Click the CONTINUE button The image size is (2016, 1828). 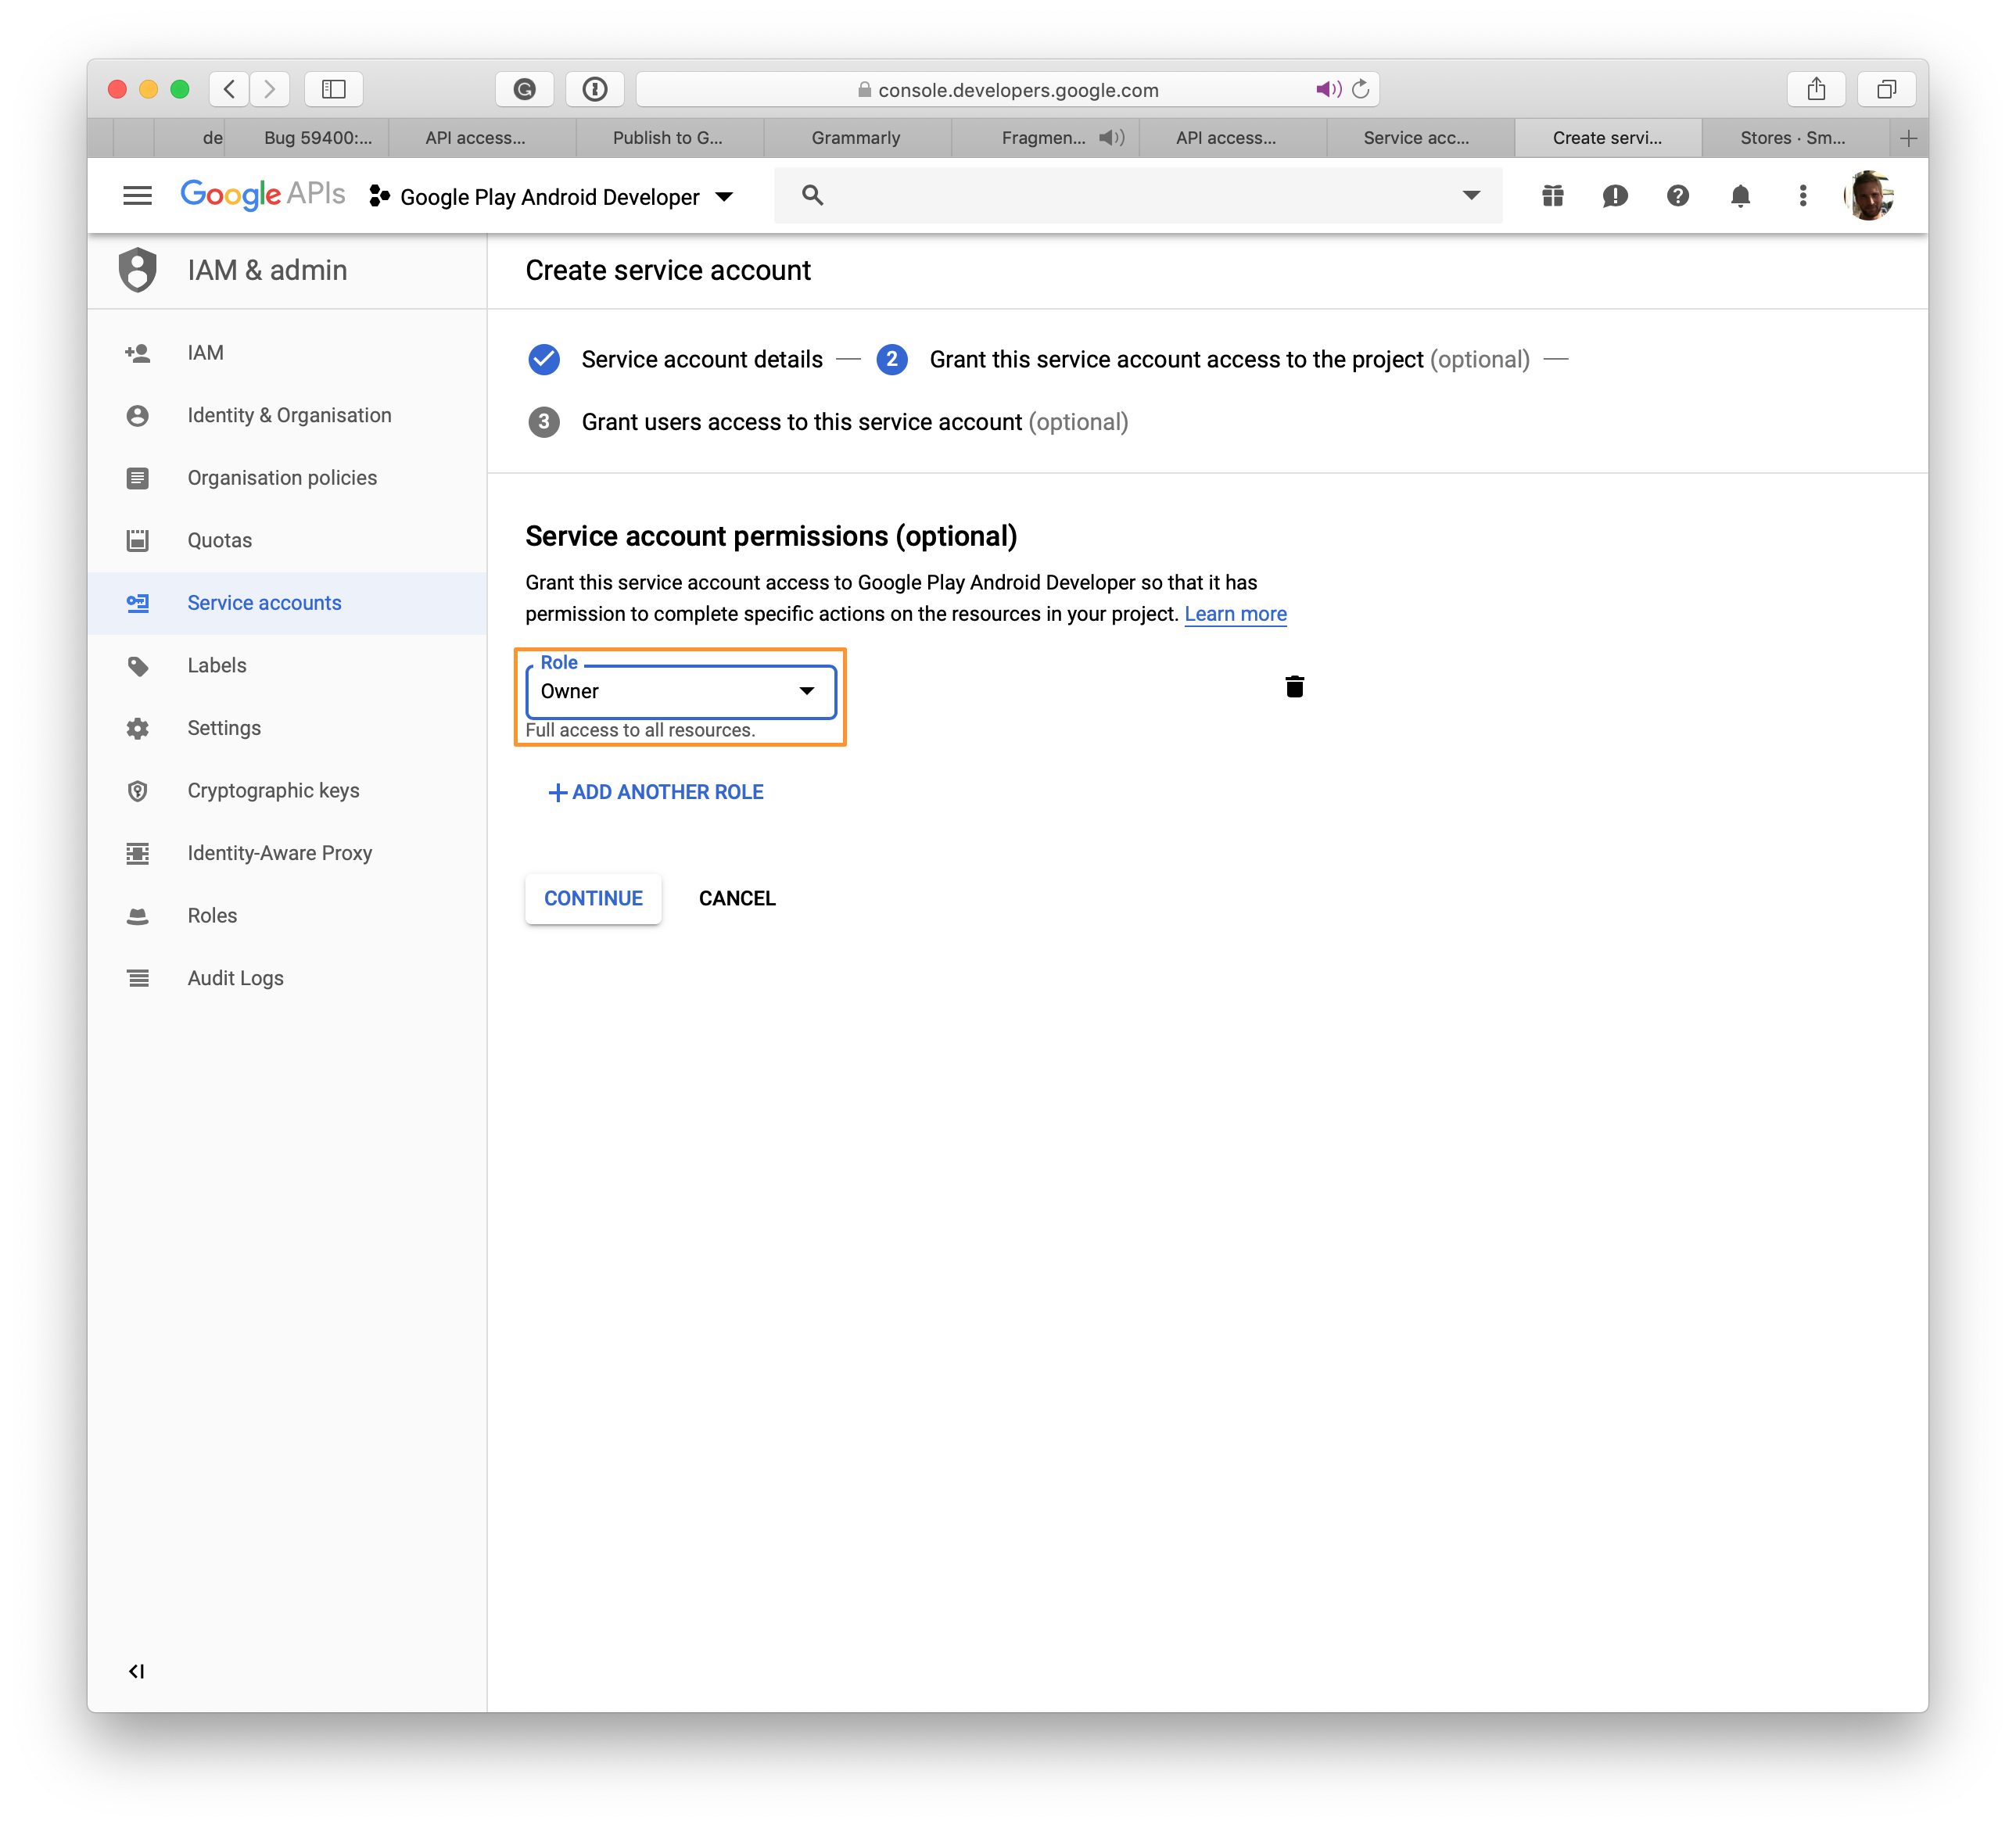click(x=592, y=898)
